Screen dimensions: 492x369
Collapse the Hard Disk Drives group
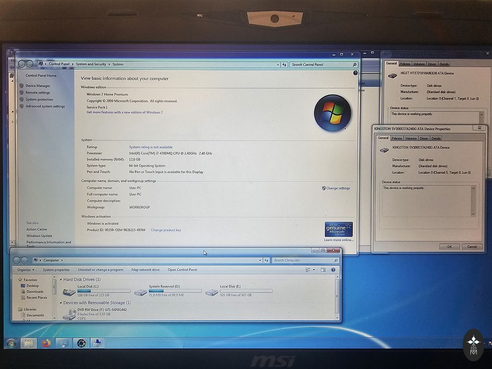point(61,280)
